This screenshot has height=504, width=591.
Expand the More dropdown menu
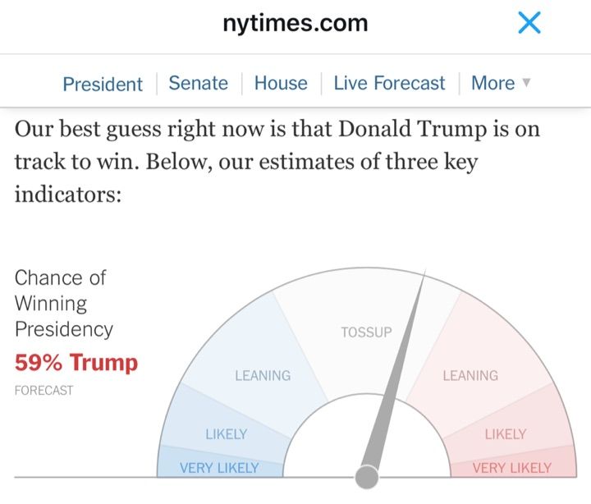pos(501,83)
